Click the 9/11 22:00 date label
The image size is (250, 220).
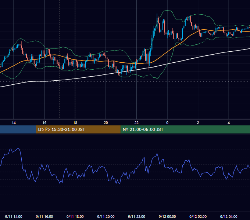137,216
